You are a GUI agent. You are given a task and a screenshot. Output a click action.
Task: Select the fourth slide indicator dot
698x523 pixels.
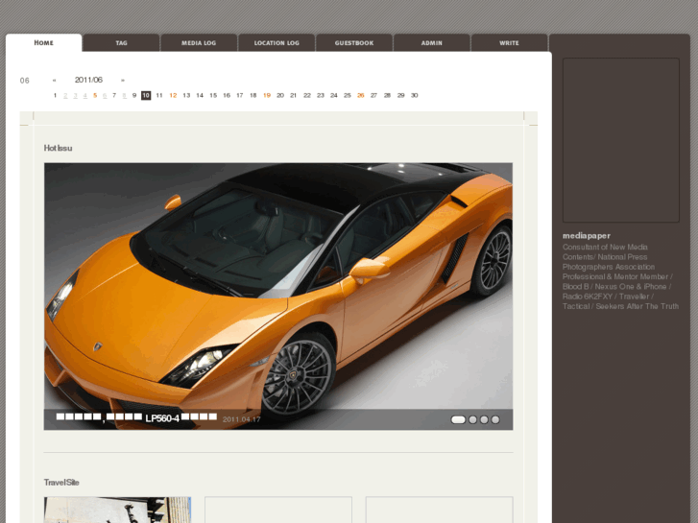495,419
